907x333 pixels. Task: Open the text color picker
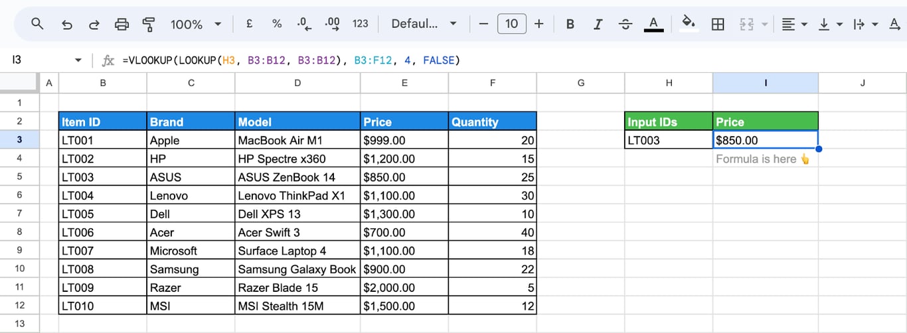click(x=653, y=24)
